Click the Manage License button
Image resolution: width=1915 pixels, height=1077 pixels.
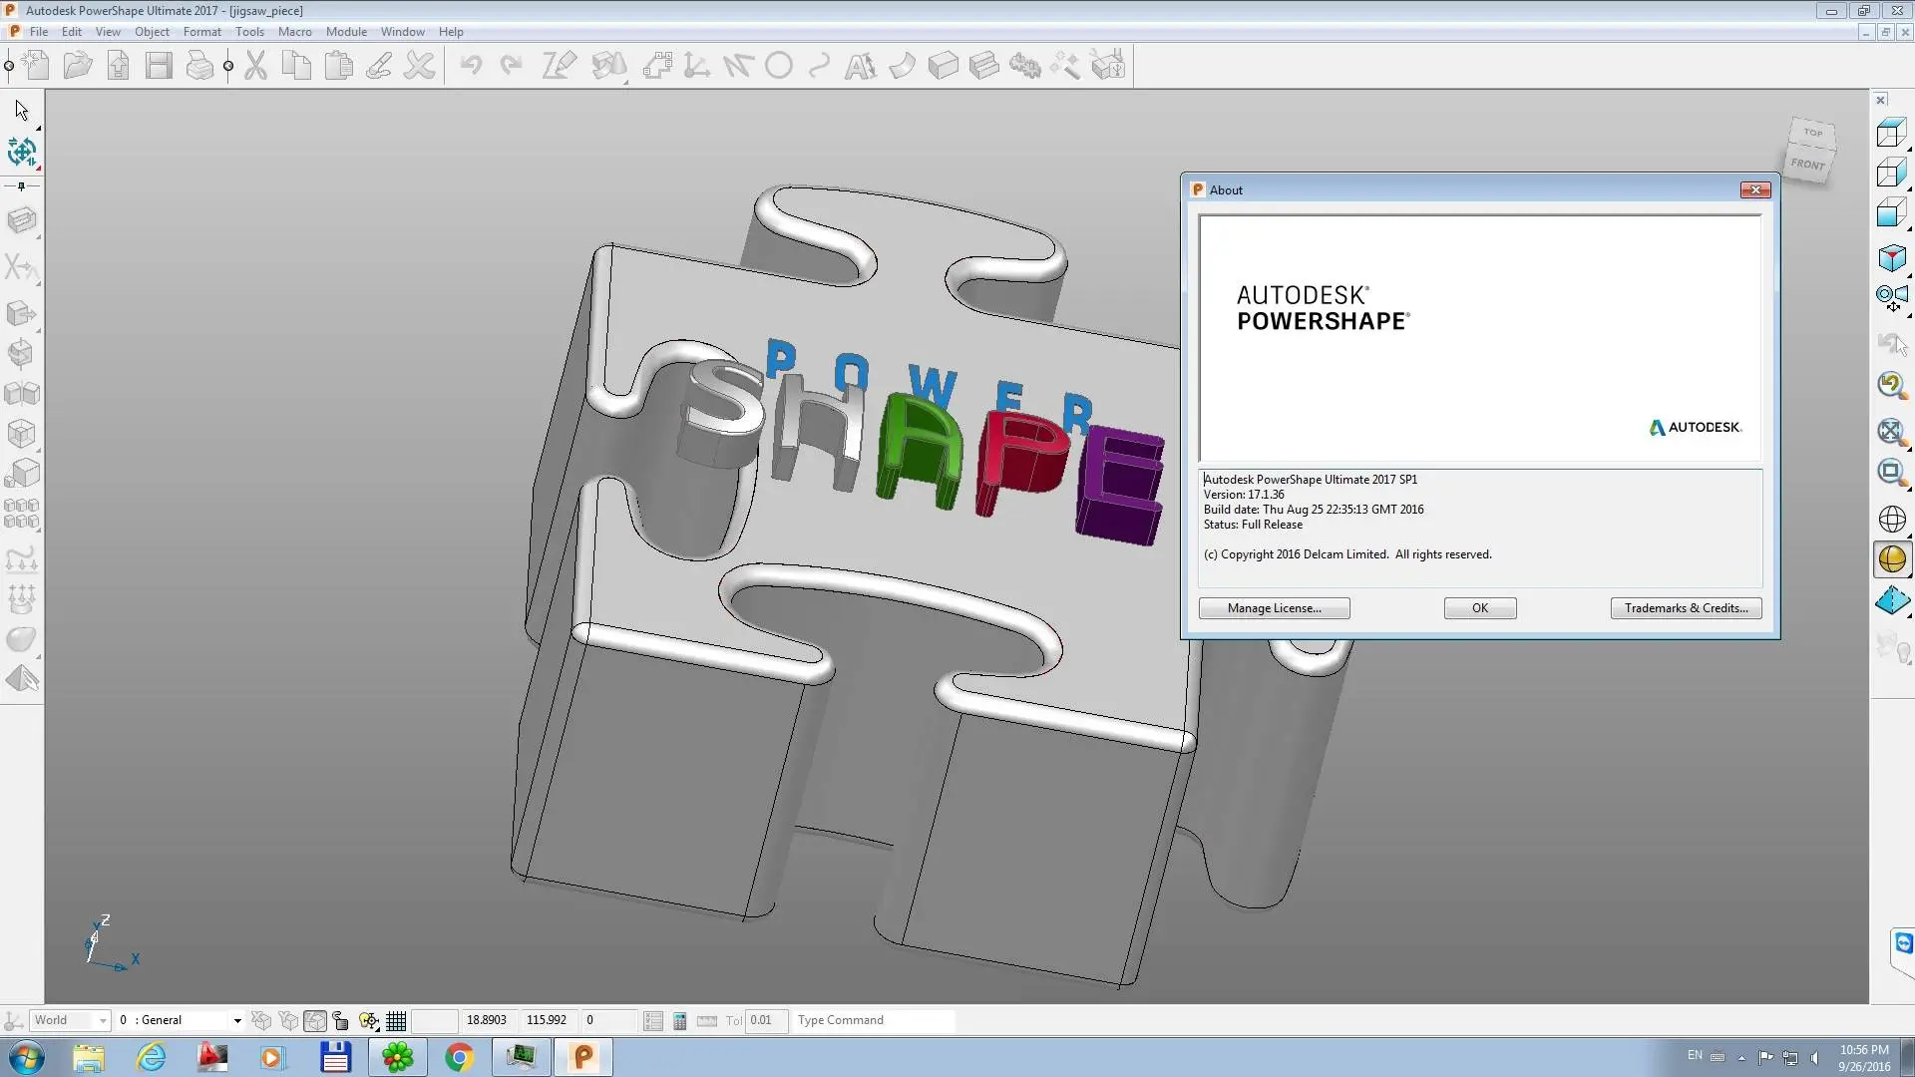(x=1274, y=608)
